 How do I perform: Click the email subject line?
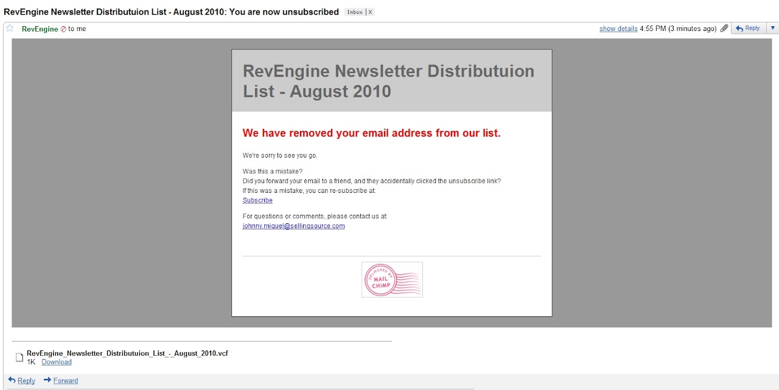[171, 12]
